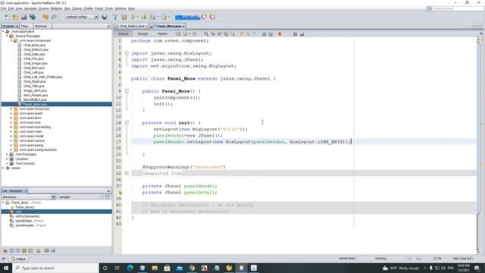Click the sort icon at navigator bottom right
The image size is (485, 273).
click(x=53, y=251)
